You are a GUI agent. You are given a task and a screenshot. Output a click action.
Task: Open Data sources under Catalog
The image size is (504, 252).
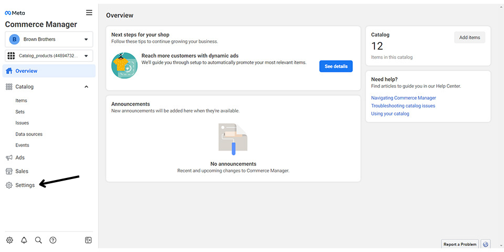tap(29, 134)
